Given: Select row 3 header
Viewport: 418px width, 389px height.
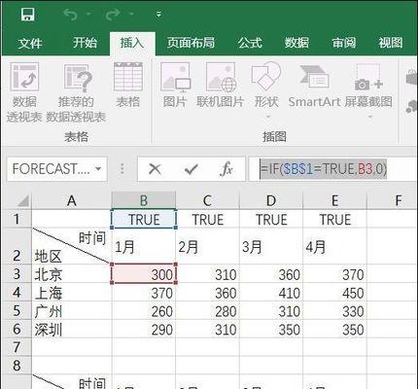Looking at the screenshot, I should tap(17, 274).
